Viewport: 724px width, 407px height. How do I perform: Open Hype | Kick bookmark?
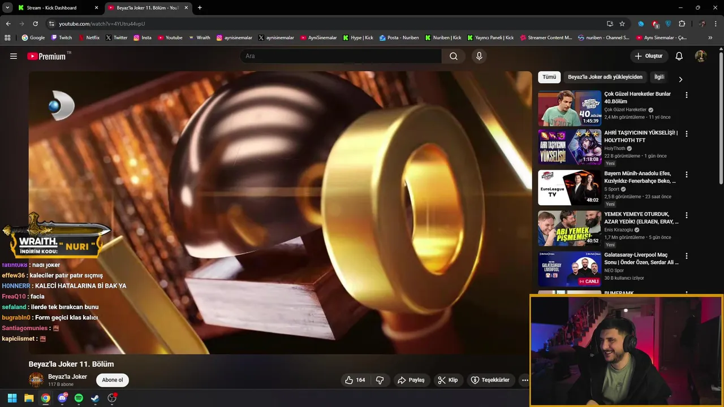(358, 38)
